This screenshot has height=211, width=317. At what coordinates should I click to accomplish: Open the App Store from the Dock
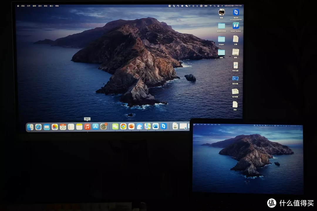coord(95,127)
